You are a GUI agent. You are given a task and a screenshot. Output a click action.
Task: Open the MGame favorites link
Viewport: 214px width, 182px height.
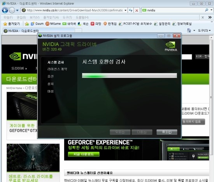(53, 24)
